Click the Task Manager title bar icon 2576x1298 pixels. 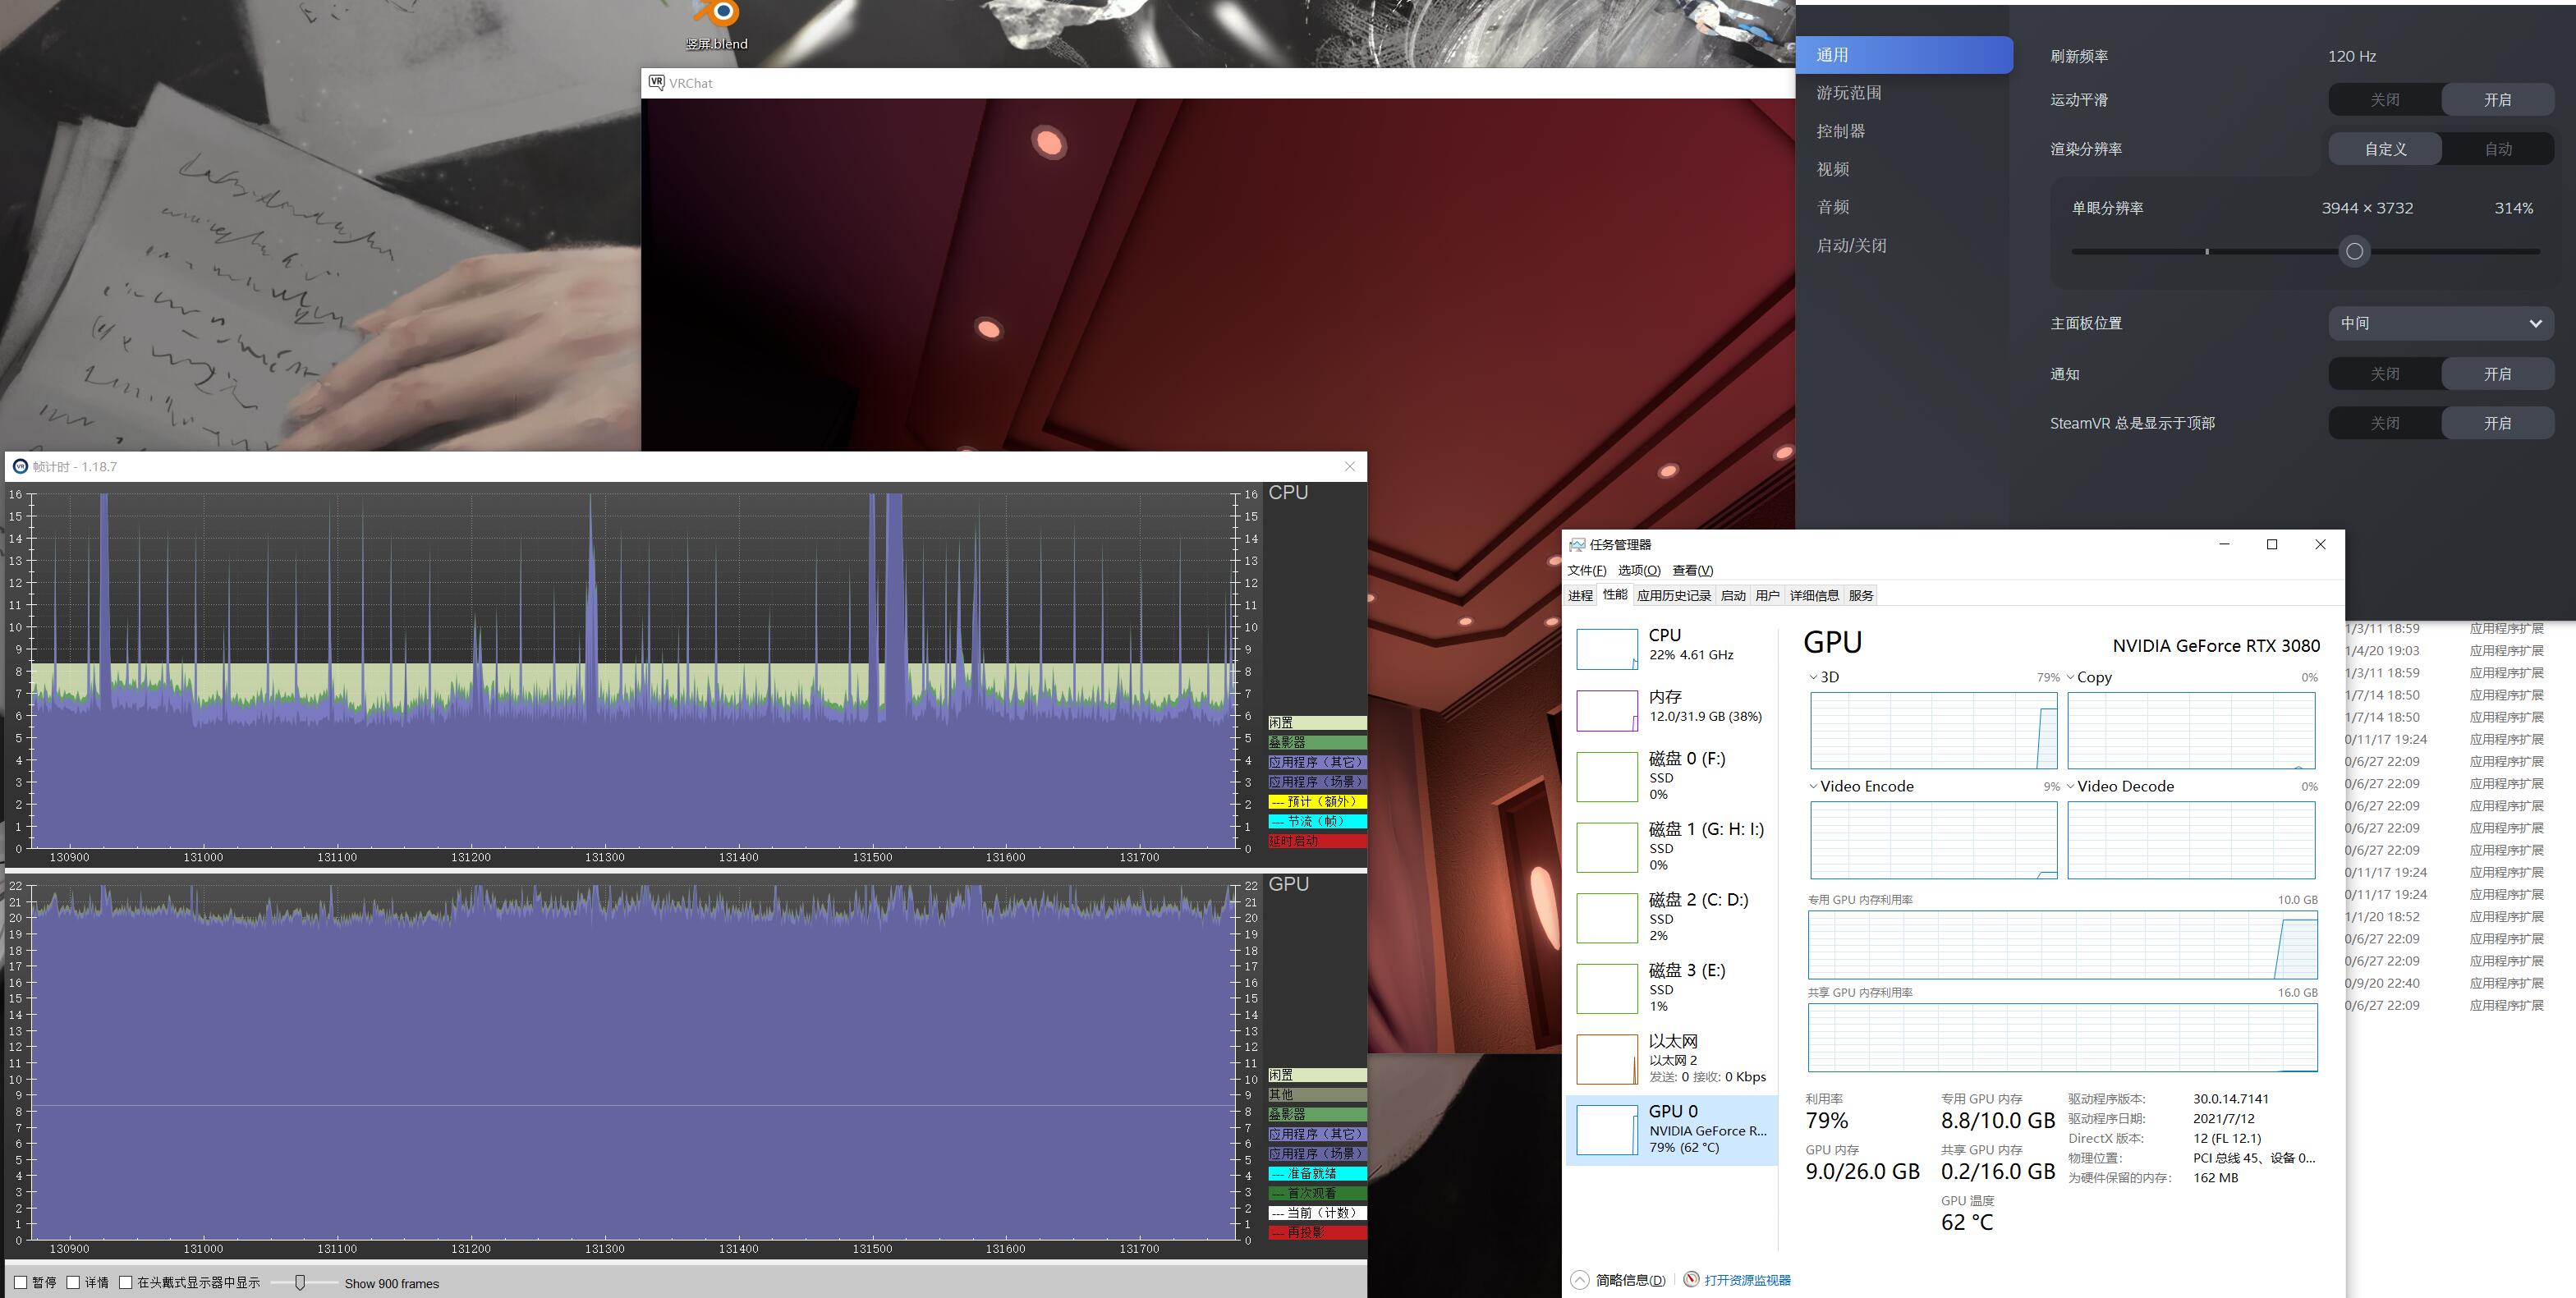[x=1577, y=544]
